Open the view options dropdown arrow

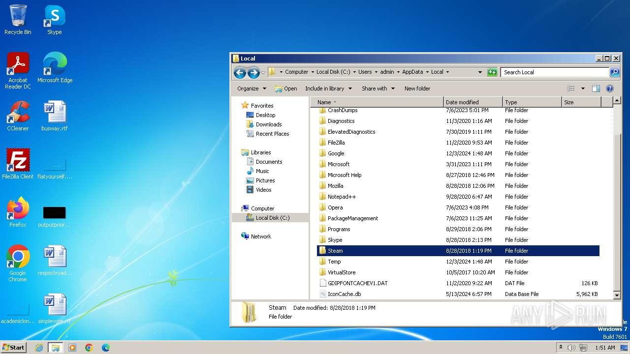point(583,88)
